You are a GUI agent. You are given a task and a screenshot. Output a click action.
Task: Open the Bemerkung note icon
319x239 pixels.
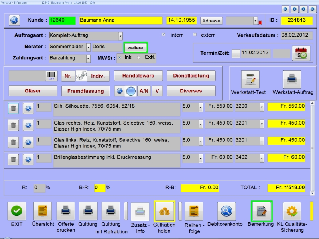pos(262,211)
